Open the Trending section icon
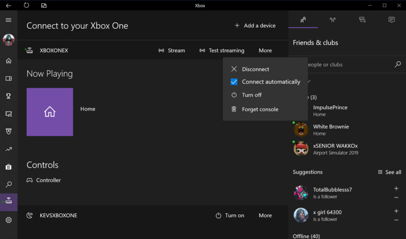 tap(9, 149)
